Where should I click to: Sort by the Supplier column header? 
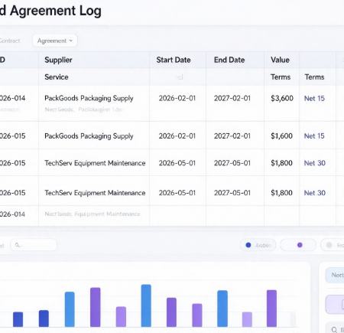(x=58, y=60)
